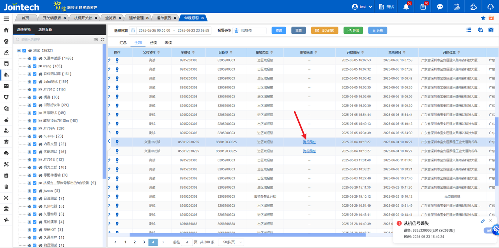Toggle the hamburger sidebar menu

tap(6, 18)
